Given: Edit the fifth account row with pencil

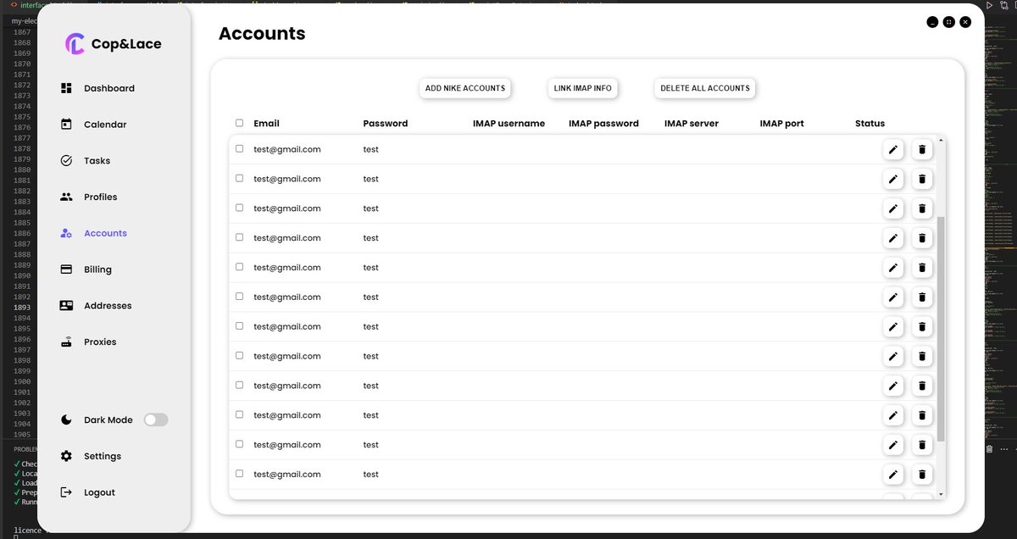Looking at the screenshot, I should click(x=892, y=269).
